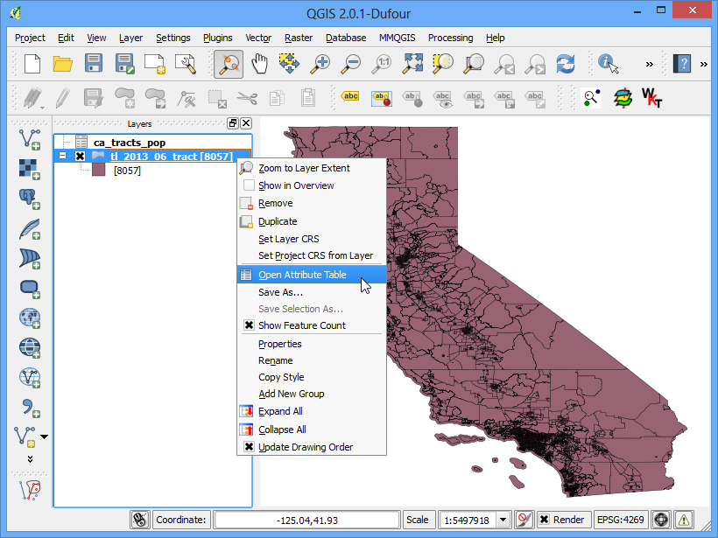Viewport: 718px width, 538px height.
Task: Choose Duplicate in the context menu
Action: (x=312, y=221)
